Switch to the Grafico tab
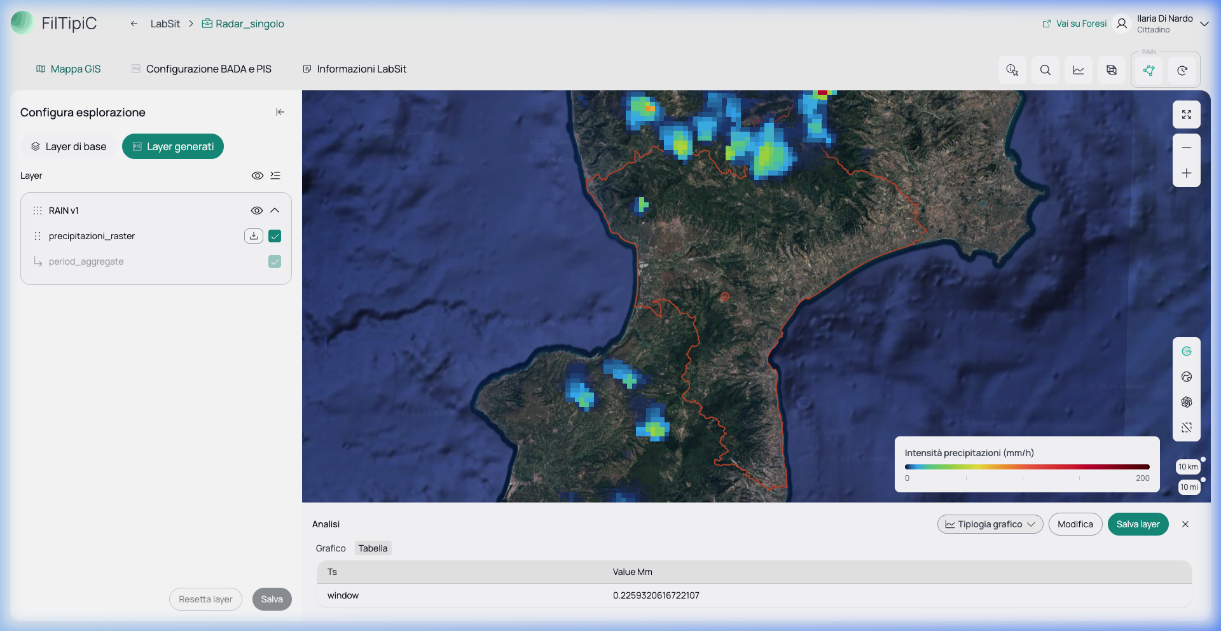Image resolution: width=1221 pixels, height=631 pixels. pyautogui.click(x=331, y=548)
